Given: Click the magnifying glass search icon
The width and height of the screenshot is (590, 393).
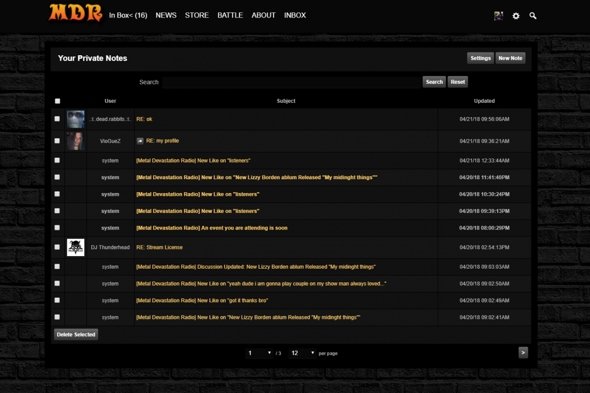Looking at the screenshot, I should click(x=533, y=16).
